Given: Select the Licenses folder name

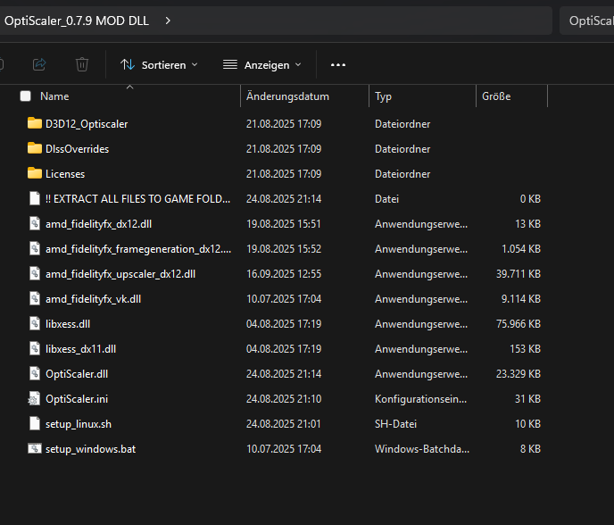Looking at the screenshot, I should point(65,174).
